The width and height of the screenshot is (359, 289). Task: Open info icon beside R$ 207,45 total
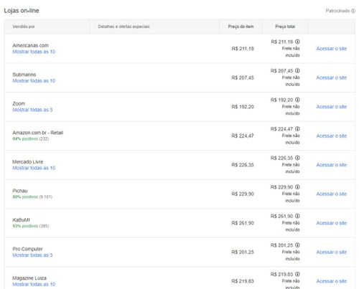(x=297, y=71)
